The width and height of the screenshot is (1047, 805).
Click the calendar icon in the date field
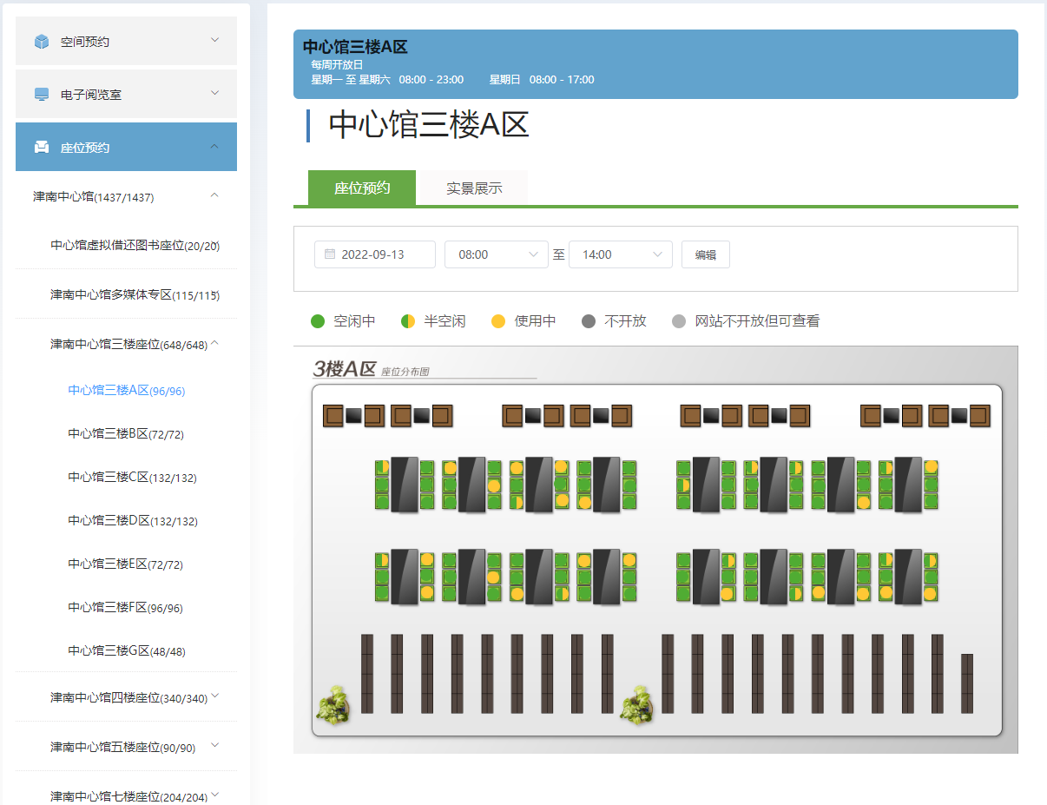click(330, 254)
